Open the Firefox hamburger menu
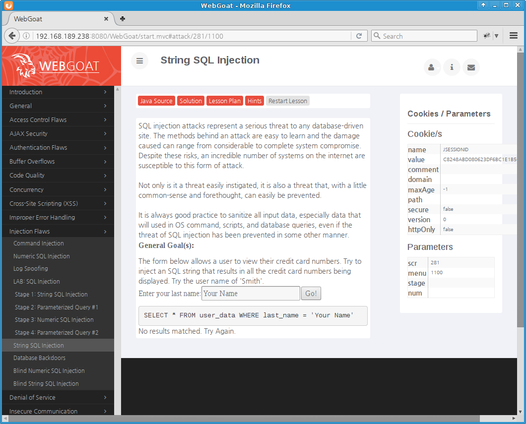This screenshot has width=526, height=424. (513, 36)
